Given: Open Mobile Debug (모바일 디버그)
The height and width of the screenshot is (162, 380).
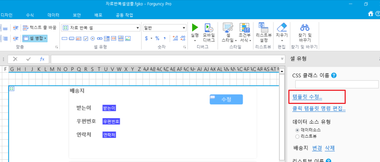Looking at the screenshot, I should [209, 28].
